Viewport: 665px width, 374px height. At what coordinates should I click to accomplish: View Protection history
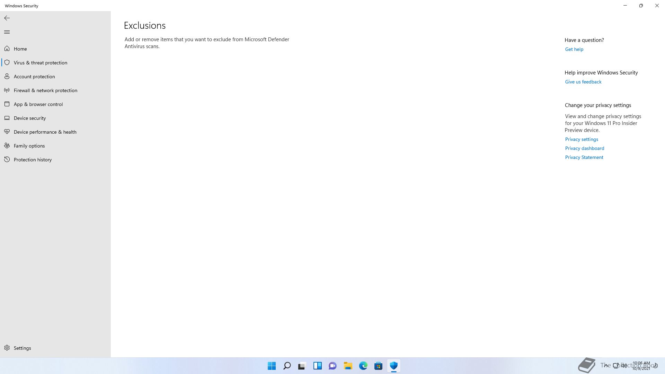(55, 160)
